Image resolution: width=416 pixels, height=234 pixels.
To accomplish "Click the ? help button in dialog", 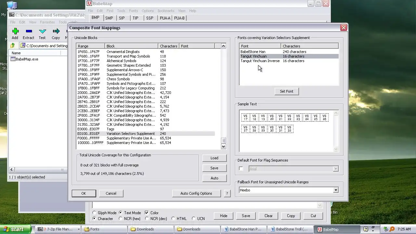I will coord(227,193).
